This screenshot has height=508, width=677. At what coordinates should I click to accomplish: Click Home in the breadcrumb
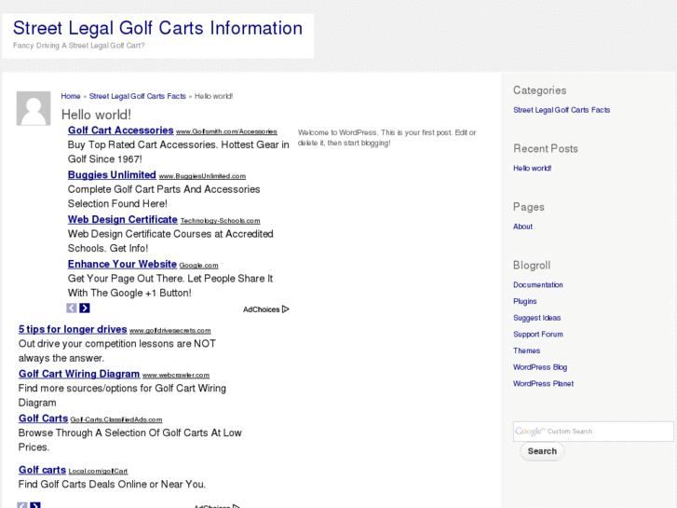coord(71,96)
